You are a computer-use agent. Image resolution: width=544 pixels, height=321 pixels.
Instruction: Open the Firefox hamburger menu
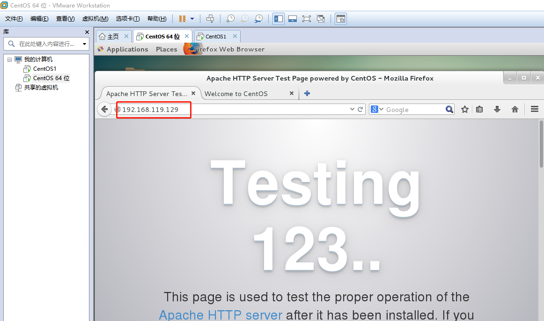(x=535, y=110)
